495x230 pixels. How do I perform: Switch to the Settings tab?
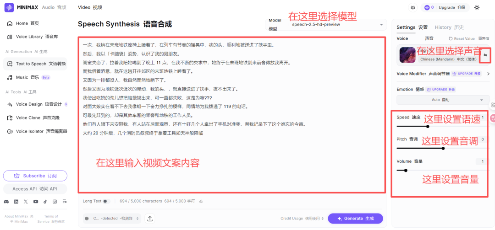[x=412, y=27]
